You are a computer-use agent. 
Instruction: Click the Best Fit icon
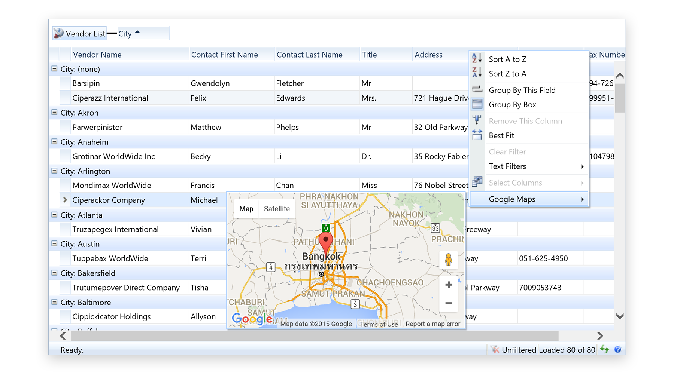click(x=477, y=135)
